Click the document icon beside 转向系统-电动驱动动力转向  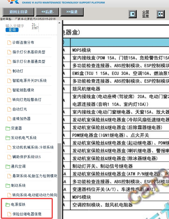click(x=9, y=195)
